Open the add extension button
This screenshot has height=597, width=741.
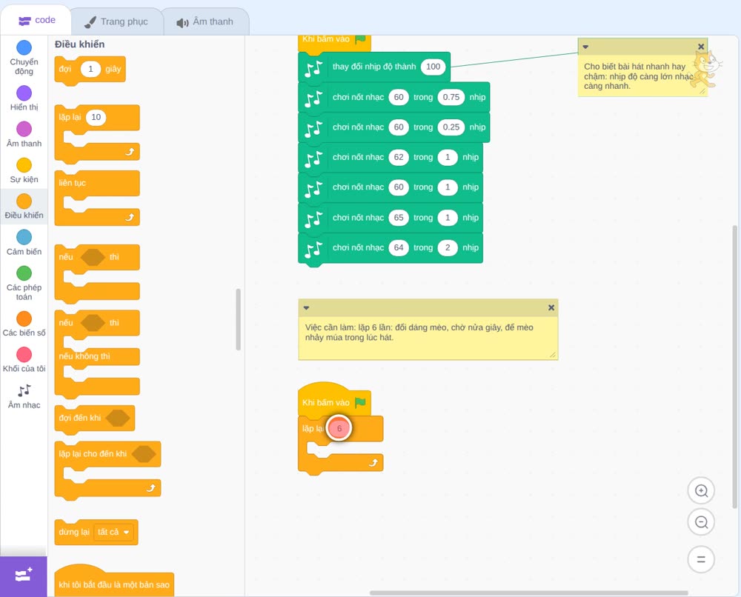(x=24, y=576)
